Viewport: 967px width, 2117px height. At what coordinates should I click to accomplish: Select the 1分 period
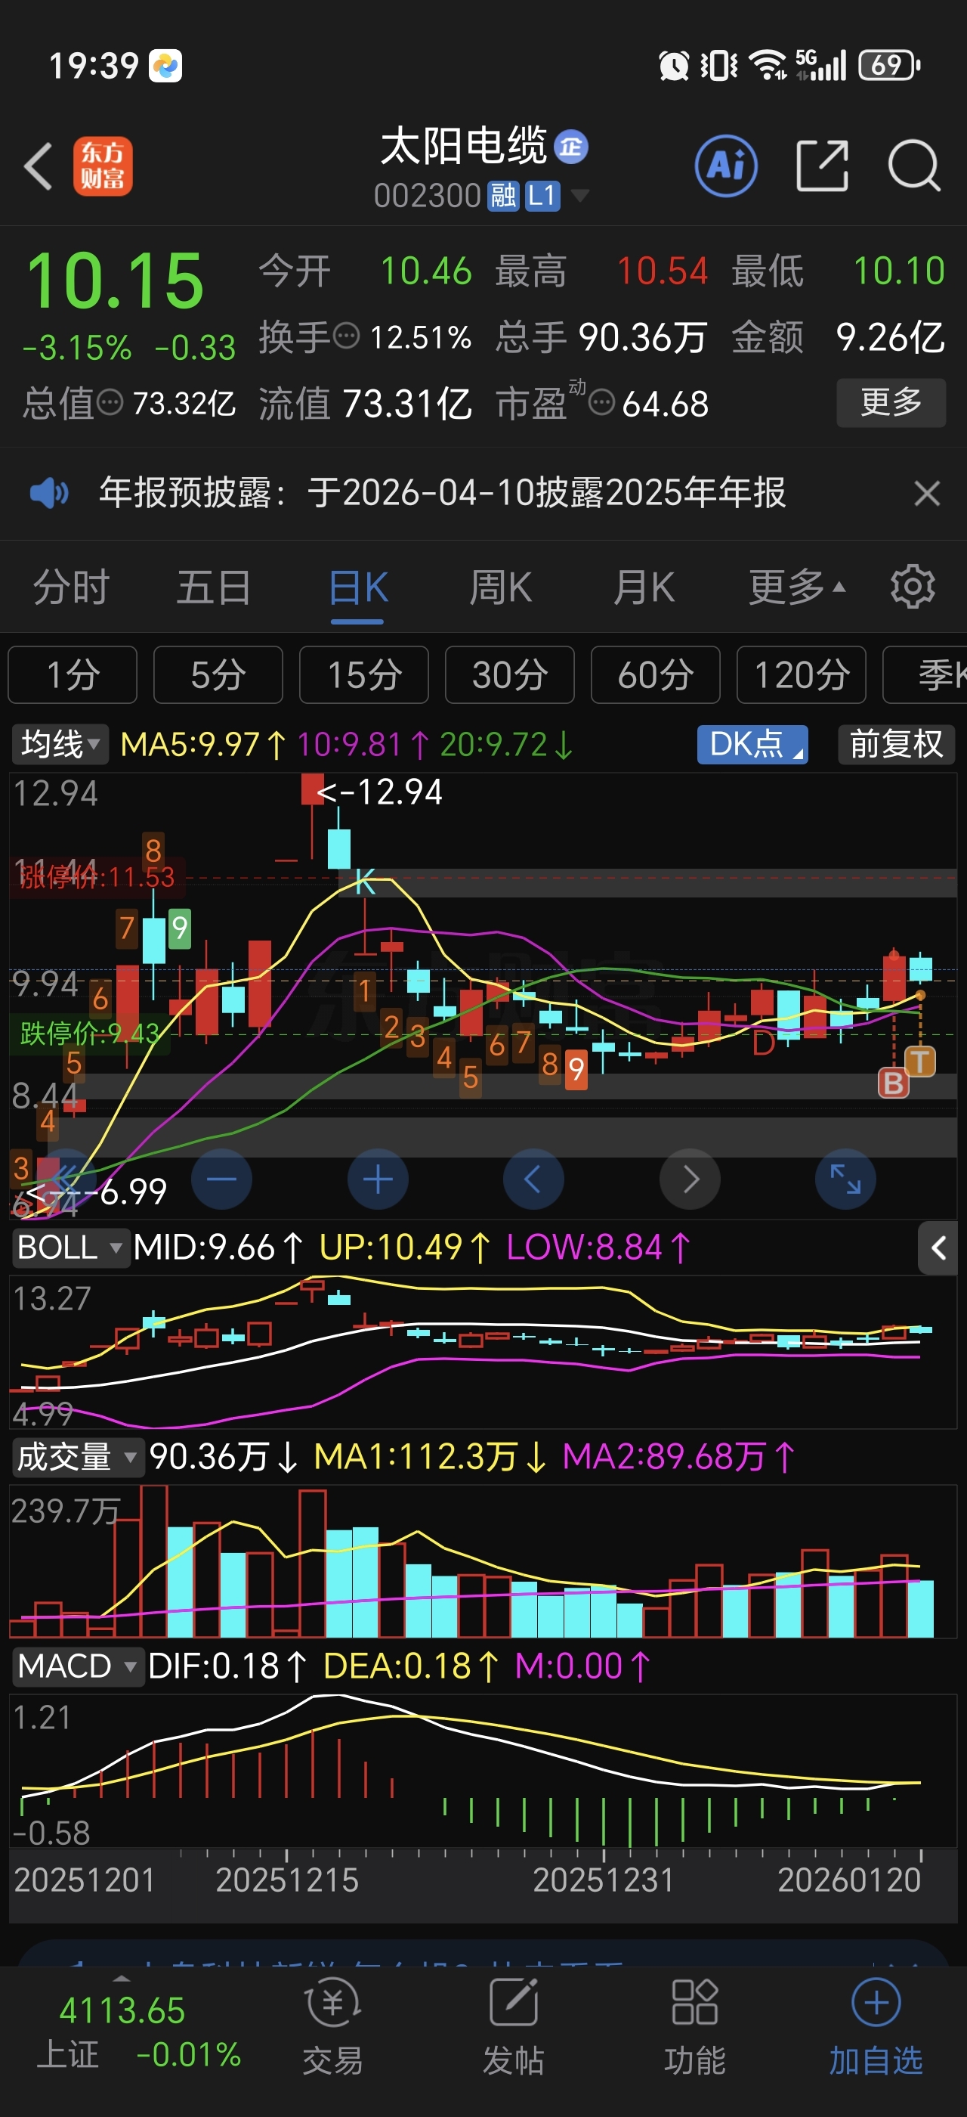73,674
